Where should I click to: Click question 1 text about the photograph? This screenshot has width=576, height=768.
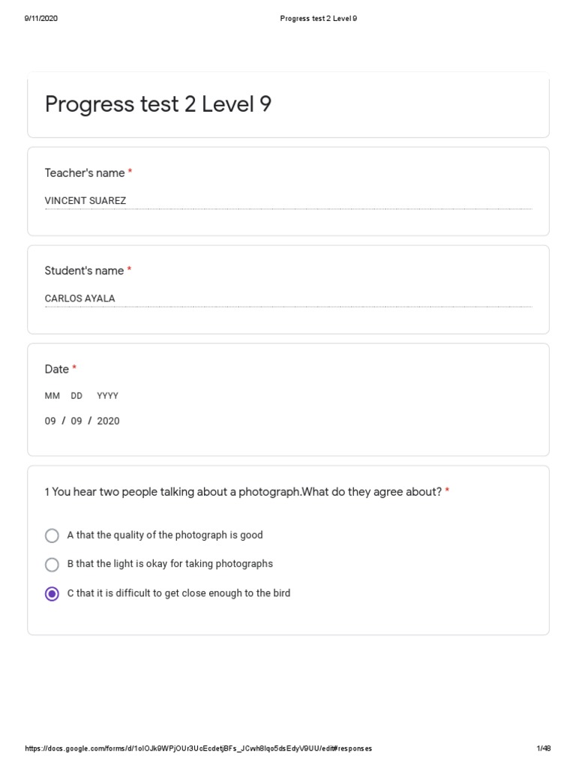point(243,492)
